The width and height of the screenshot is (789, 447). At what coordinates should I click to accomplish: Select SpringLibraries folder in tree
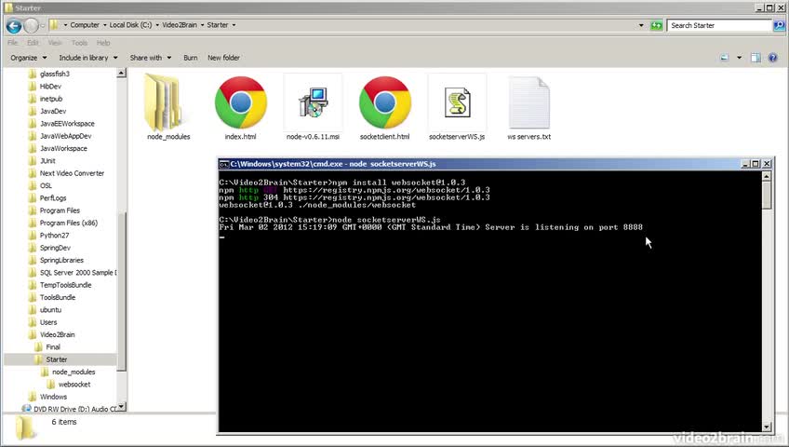click(61, 260)
